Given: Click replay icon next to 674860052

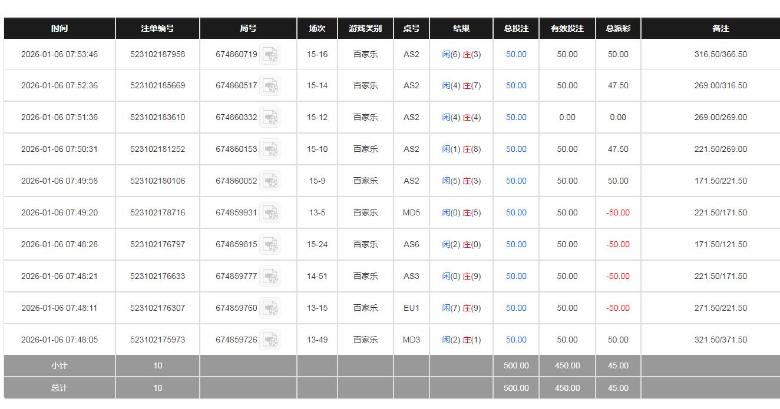Looking at the screenshot, I should [x=270, y=181].
